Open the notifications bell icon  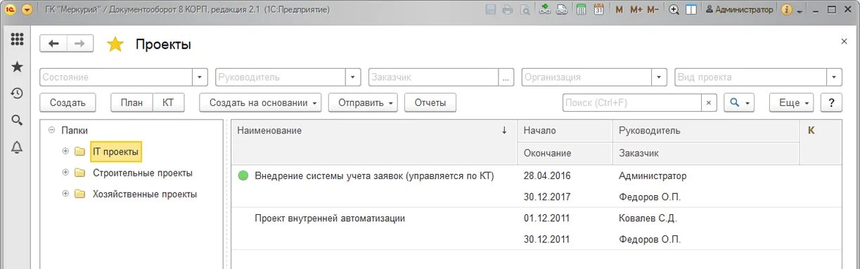coord(17,147)
